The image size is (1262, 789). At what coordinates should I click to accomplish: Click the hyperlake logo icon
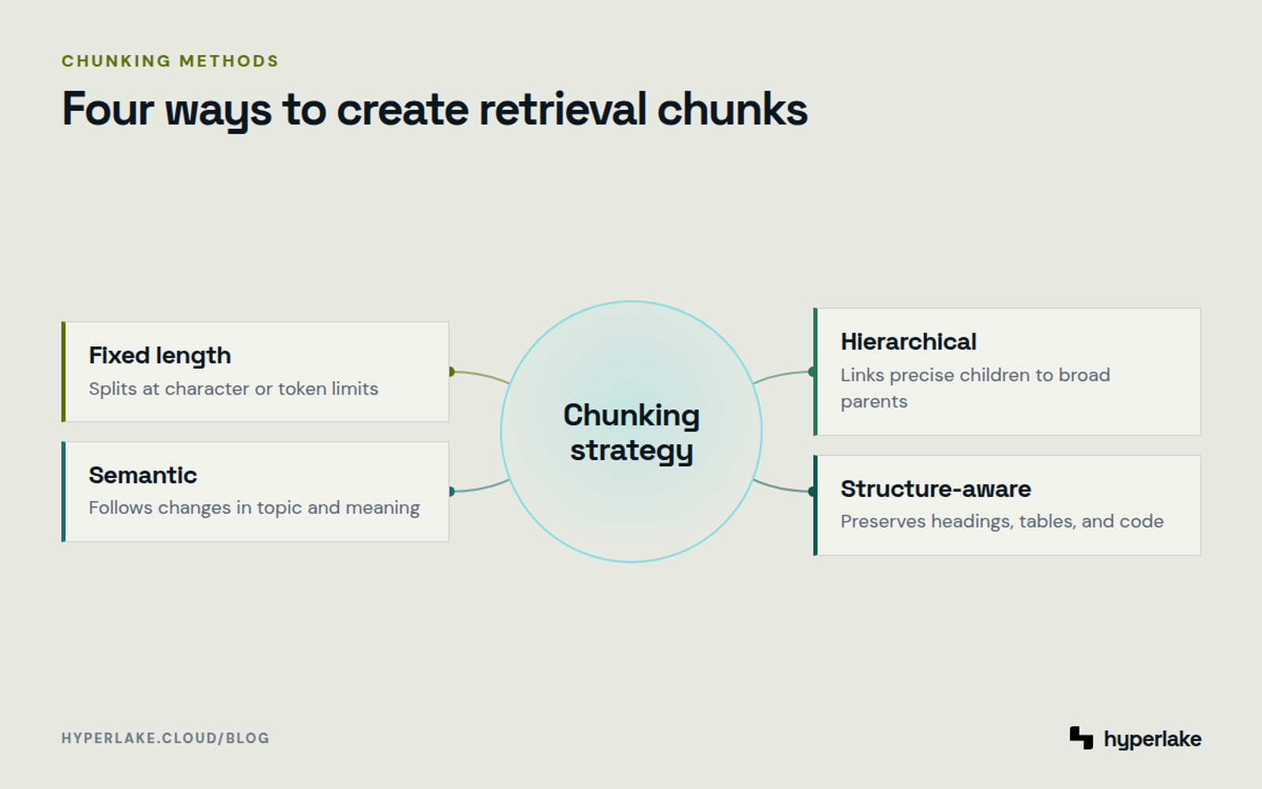point(1081,738)
